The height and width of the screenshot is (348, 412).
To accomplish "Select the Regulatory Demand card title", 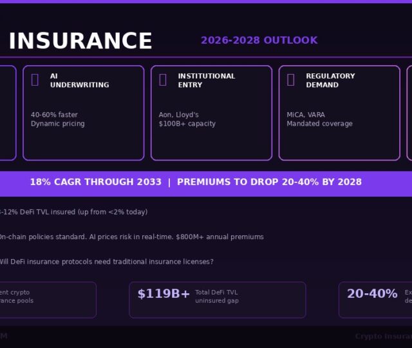I will pos(330,81).
